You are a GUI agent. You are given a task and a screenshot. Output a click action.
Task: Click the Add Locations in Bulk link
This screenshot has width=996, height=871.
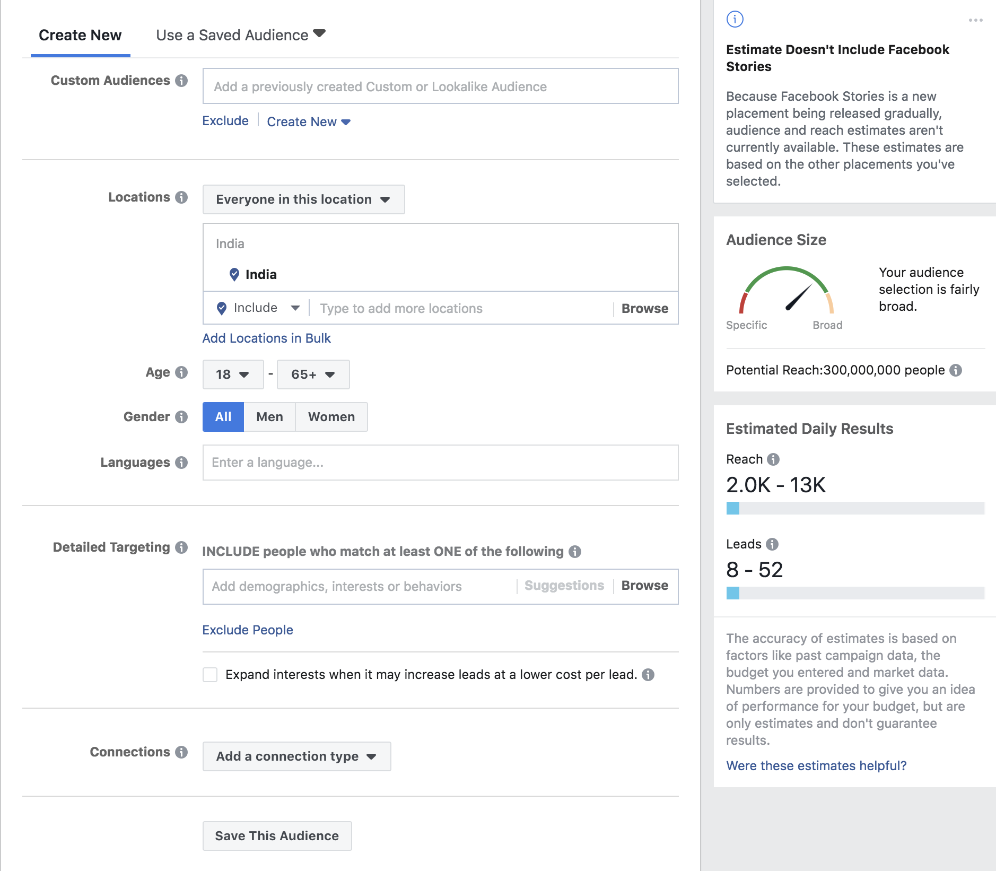(266, 338)
